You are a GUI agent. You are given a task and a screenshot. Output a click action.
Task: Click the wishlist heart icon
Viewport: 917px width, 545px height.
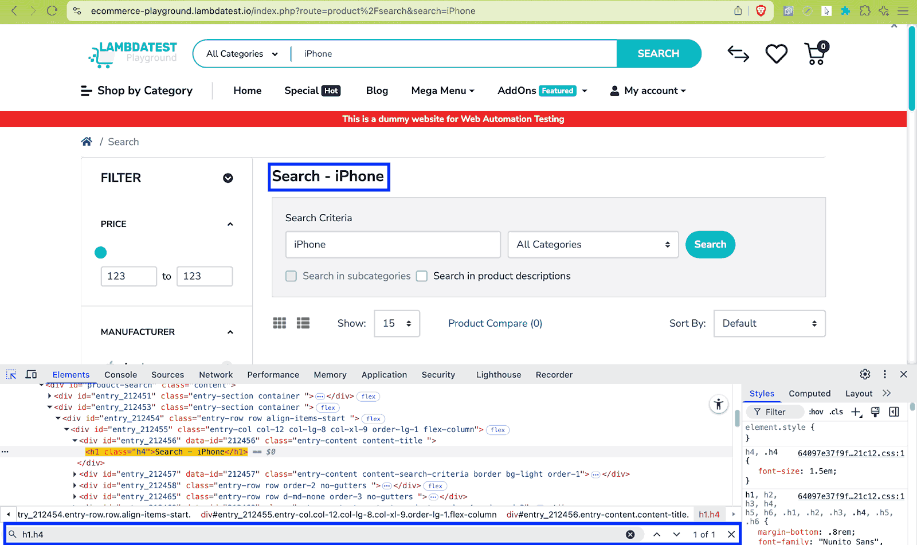pos(776,53)
